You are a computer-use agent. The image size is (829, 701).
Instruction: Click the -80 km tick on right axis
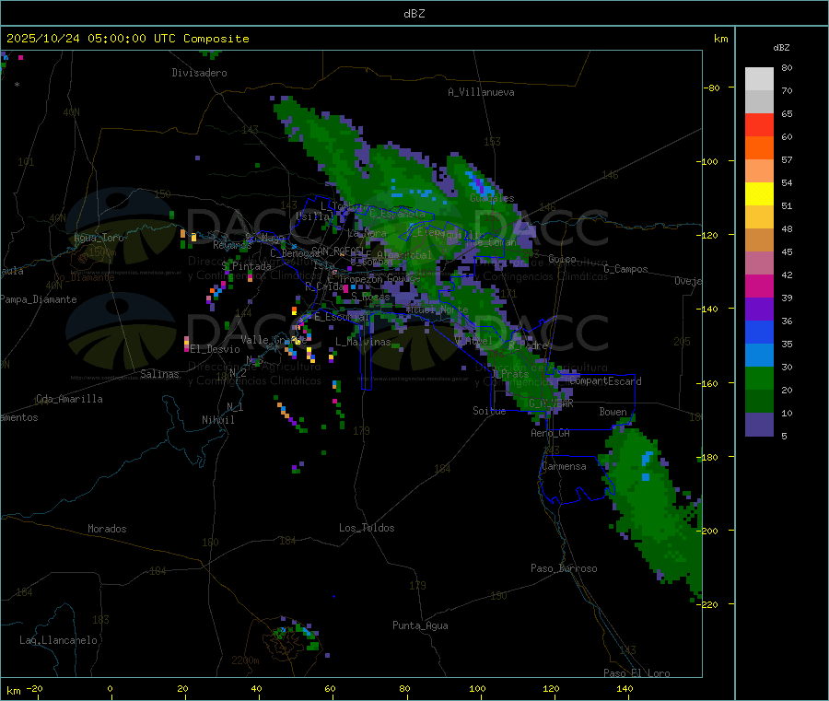[712, 88]
